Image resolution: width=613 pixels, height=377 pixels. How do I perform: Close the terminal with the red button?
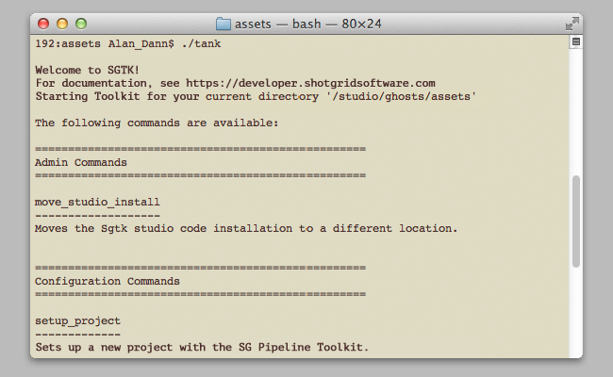[x=43, y=24]
